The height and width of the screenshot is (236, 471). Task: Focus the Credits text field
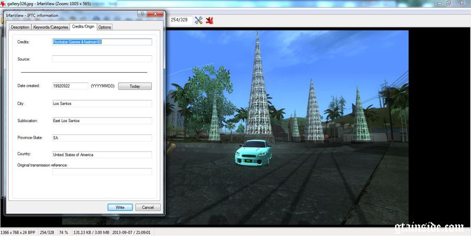102,42
